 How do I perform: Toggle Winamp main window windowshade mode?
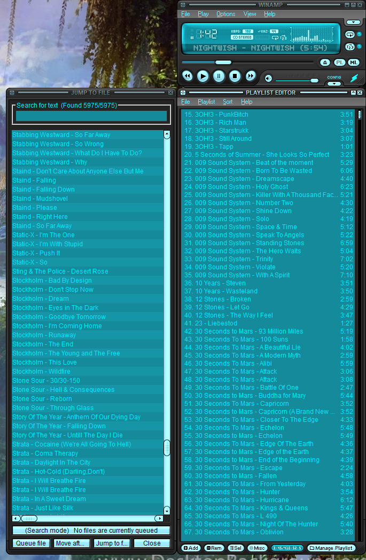click(x=353, y=5)
